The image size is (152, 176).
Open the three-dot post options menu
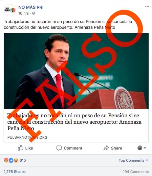[x=147, y=6]
